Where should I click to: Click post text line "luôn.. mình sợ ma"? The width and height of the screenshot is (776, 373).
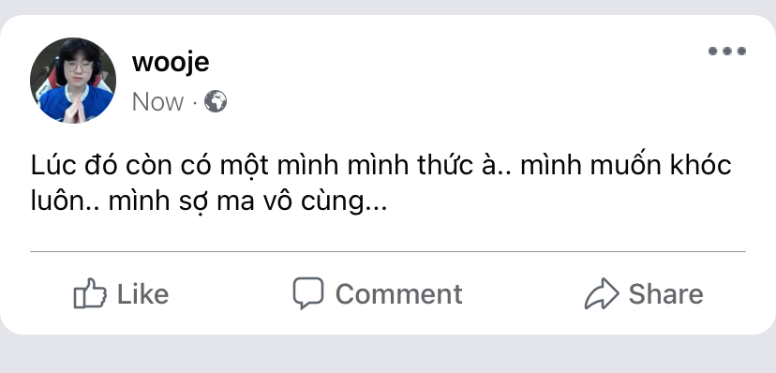point(209,201)
